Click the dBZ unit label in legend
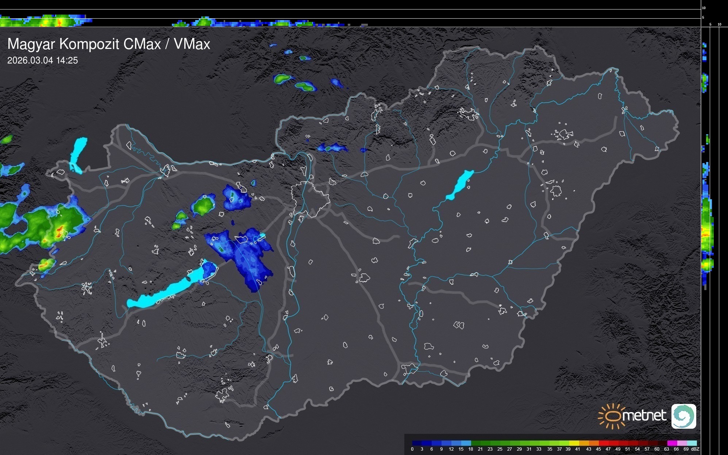Viewport: 728px width, 455px height. pos(695,449)
